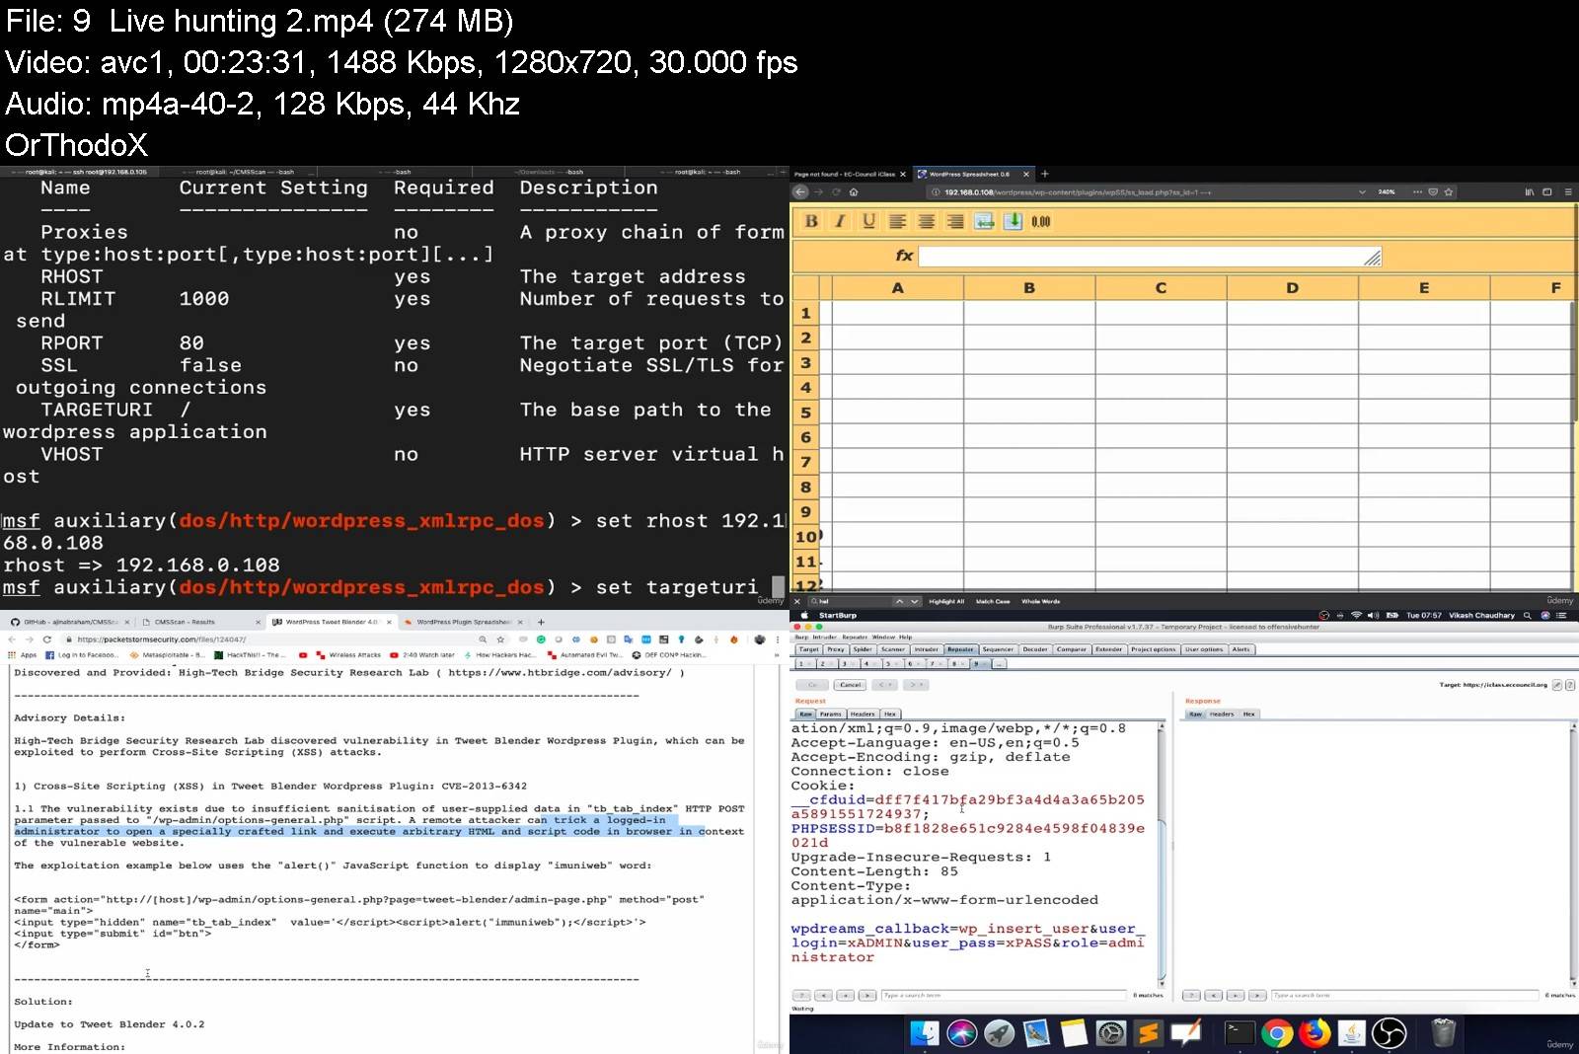Open Firefox page actions three-dots menu

pyautogui.click(x=1417, y=192)
